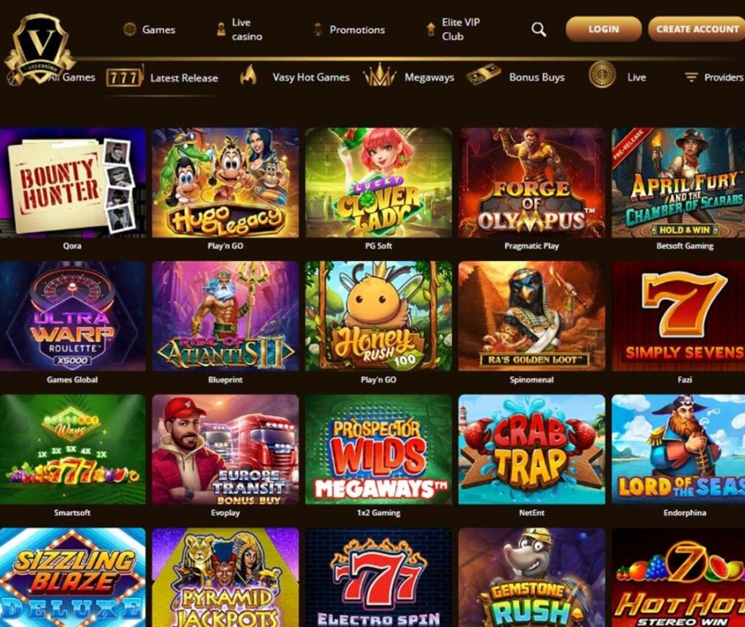
Task: Click the LOGIN button
Action: [603, 29]
